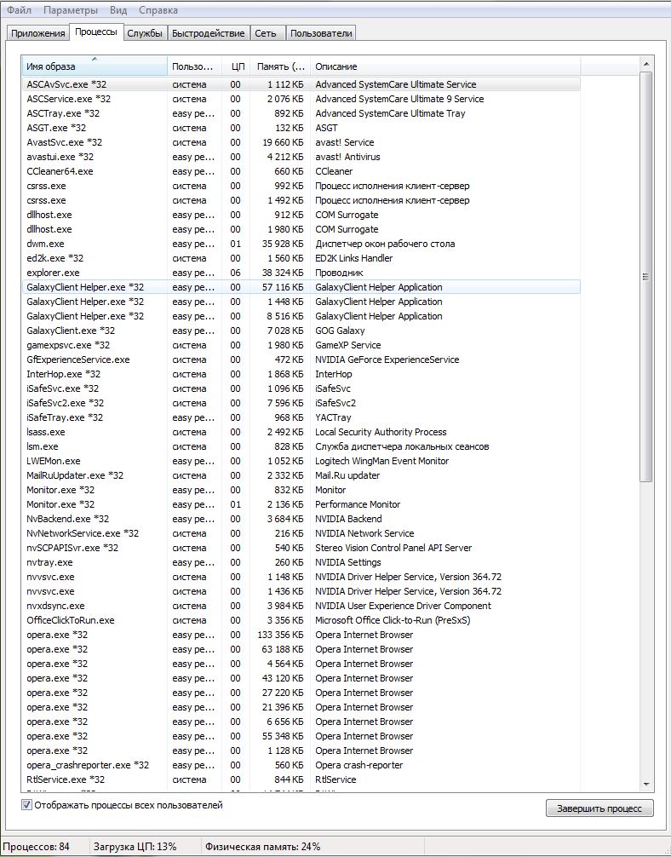Select the GalaxyClient.exe *32 process
This screenshot has width=671, height=857.
pyautogui.click(x=301, y=331)
